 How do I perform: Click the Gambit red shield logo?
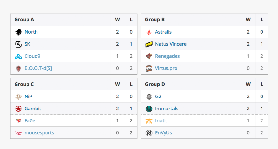(18, 109)
